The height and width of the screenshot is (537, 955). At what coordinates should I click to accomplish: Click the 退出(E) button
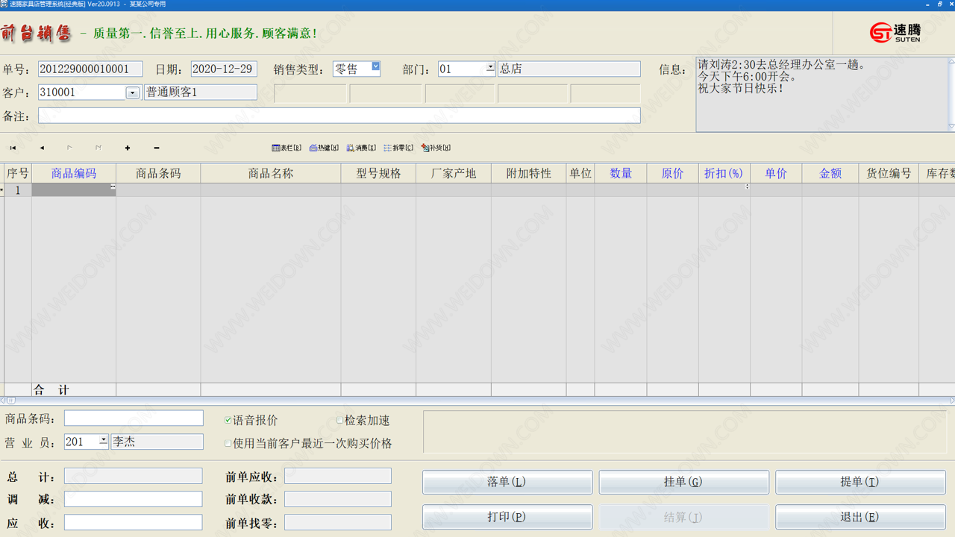tap(860, 517)
